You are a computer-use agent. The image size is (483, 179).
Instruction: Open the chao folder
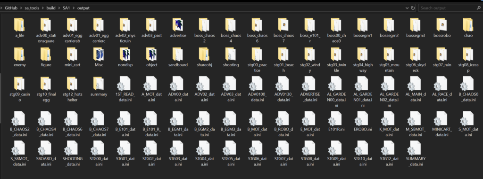(468, 28)
